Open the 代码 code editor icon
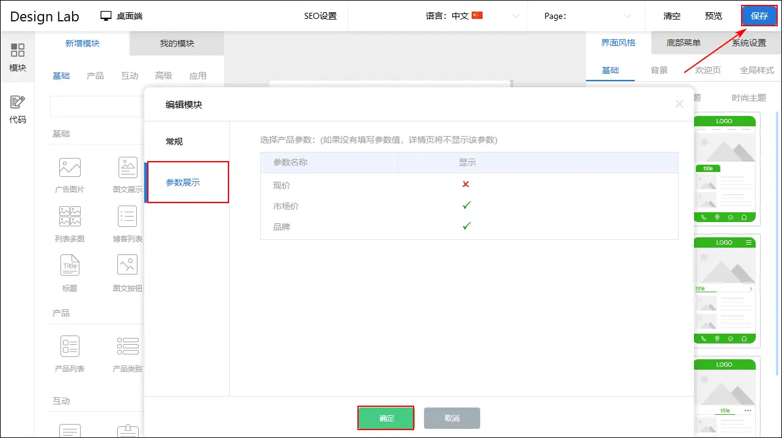 coord(18,102)
